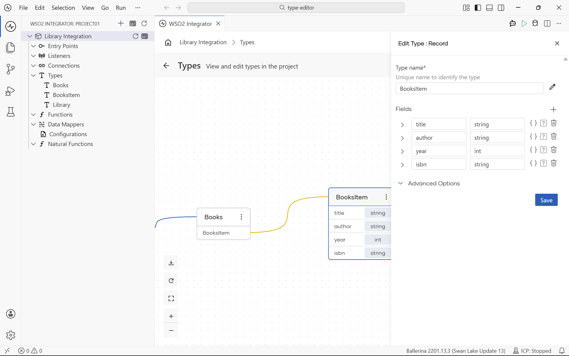Expand the author field row chevron

pos(402,138)
